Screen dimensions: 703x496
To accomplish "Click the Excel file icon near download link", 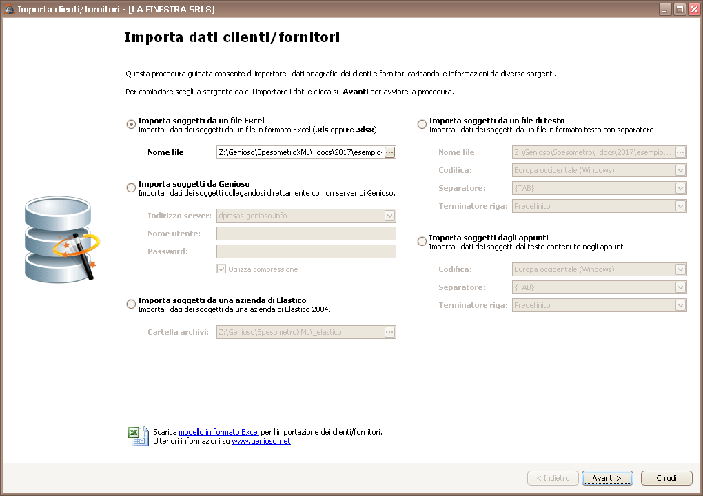I will pos(138,436).
